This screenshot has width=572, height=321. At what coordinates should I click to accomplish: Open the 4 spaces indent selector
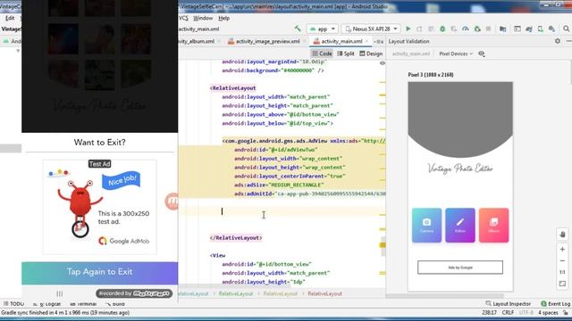click(x=548, y=312)
